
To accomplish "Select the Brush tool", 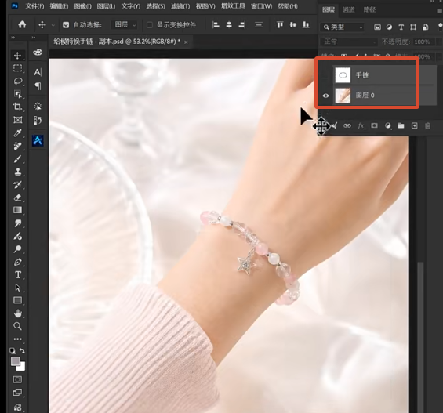I will pyautogui.click(x=17, y=159).
